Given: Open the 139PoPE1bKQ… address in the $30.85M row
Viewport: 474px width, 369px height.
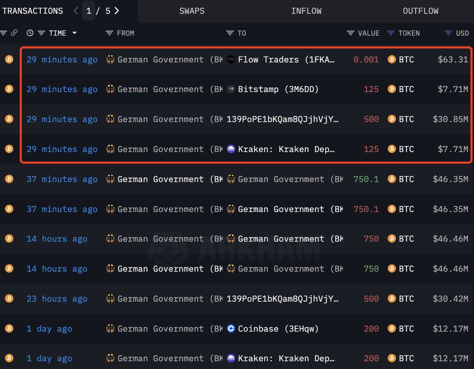Looking at the screenshot, I should 282,119.
